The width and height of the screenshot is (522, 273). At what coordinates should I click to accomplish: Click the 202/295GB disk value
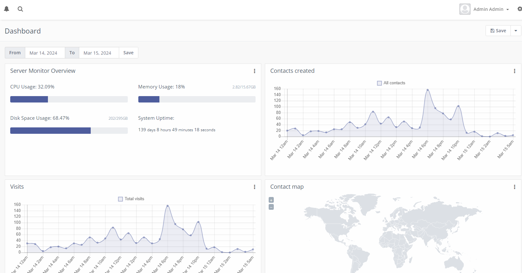(118, 118)
